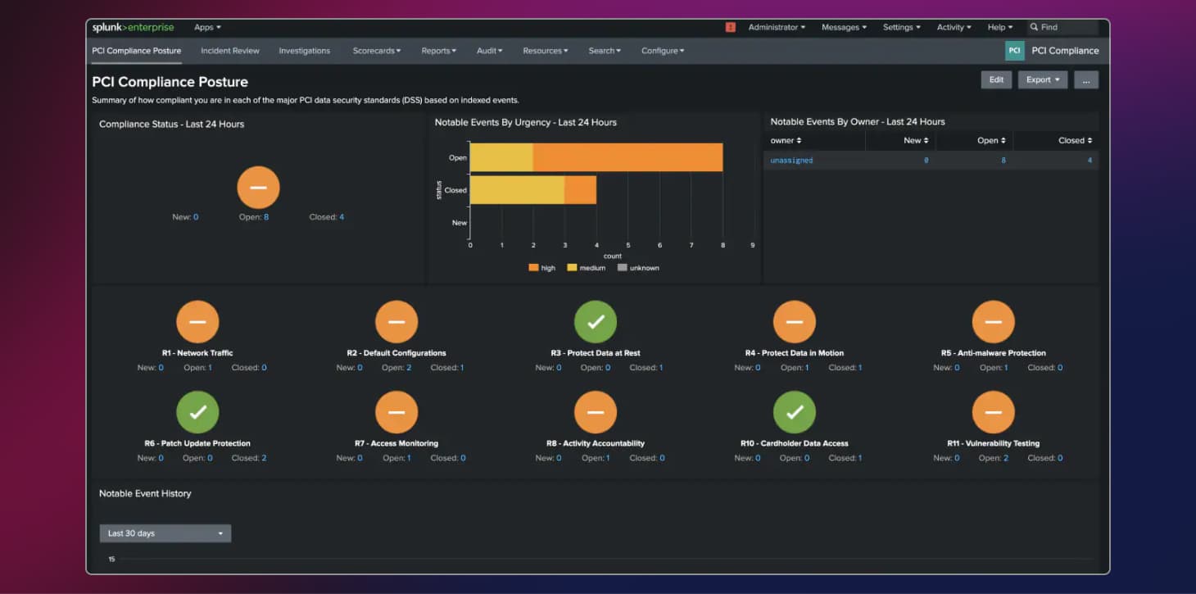Open the Configure dropdown menu
The width and height of the screenshot is (1196, 594).
click(x=662, y=50)
